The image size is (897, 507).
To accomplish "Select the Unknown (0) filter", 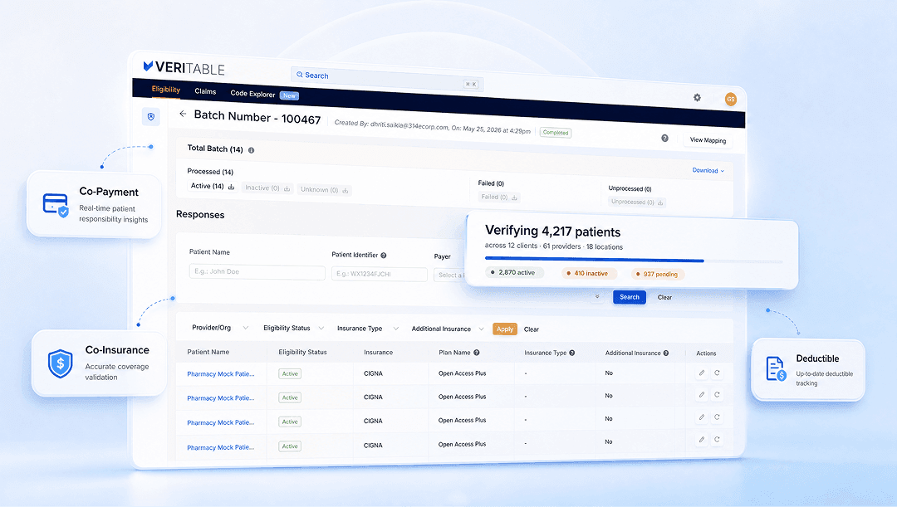I will [x=325, y=190].
